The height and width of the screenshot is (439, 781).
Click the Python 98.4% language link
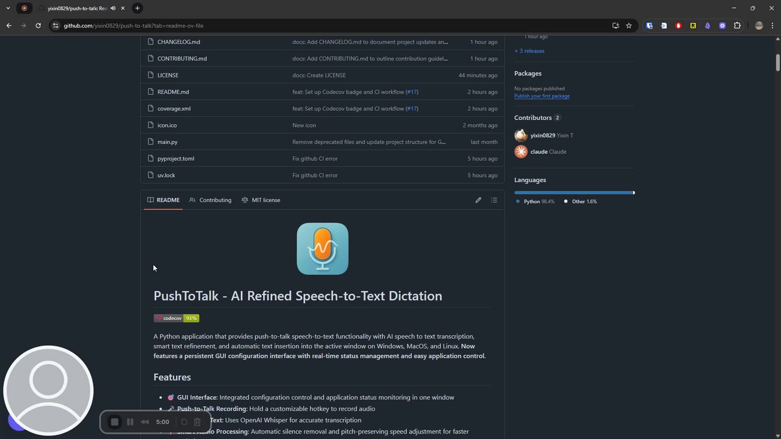point(535,201)
